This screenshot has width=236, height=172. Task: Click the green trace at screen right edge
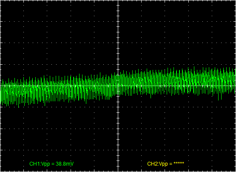pos(235,80)
